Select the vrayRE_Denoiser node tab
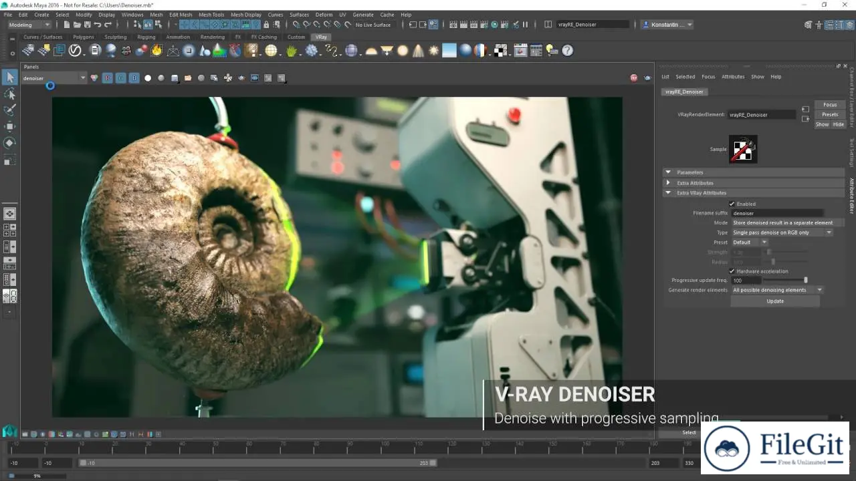This screenshot has width=856, height=481. (x=683, y=92)
